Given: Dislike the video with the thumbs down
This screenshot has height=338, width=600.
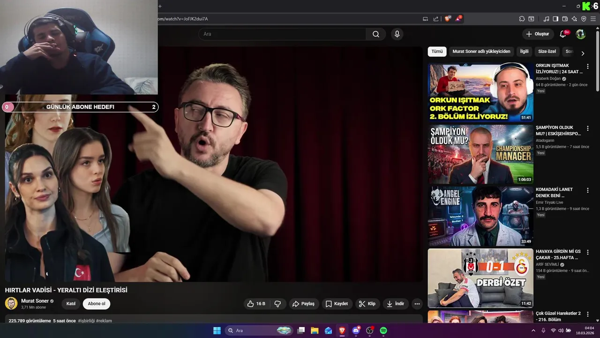Looking at the screenshot, I should 277,304.
